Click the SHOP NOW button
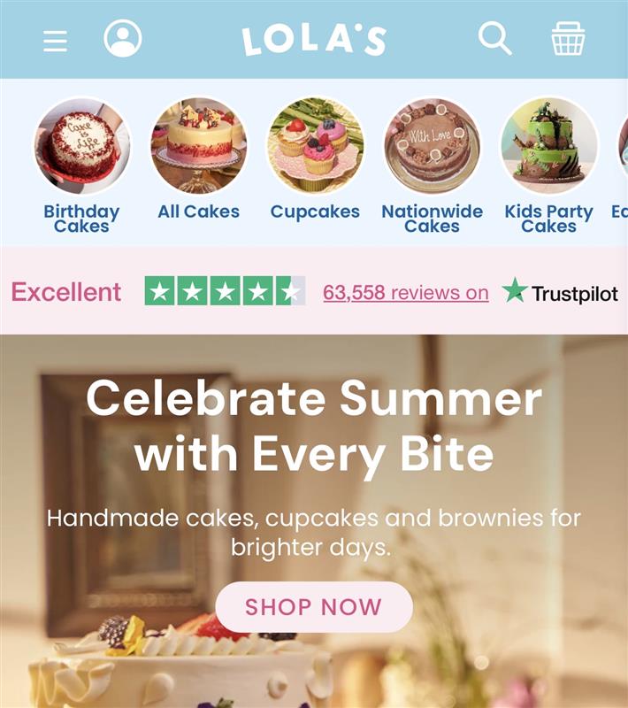This screenshot has width=628, height=708. pos(314,607)
